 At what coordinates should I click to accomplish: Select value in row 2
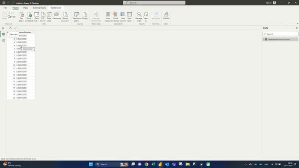[x=25, y=39]
